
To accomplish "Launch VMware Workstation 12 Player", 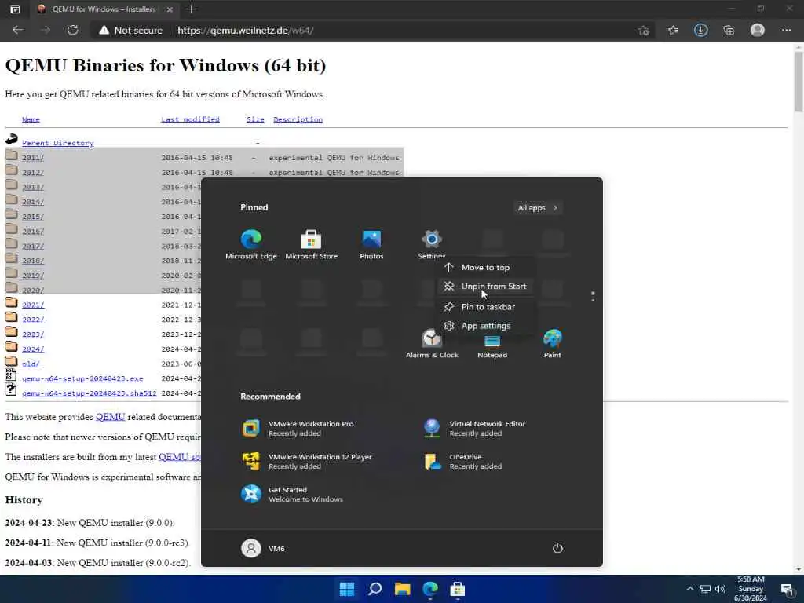I will 308,462.
